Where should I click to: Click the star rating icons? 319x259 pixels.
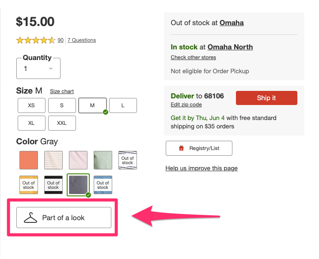[35, 40]
